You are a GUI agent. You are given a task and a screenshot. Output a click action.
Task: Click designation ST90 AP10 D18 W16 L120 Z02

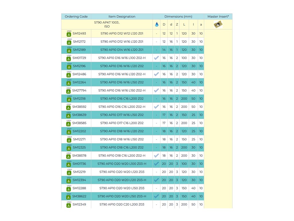click(122, 131)
